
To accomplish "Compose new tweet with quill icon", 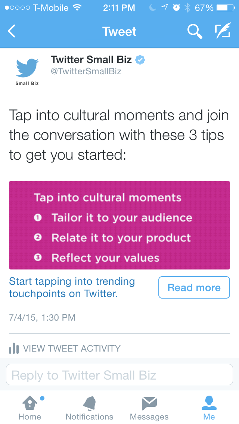I will click(223, 31).
